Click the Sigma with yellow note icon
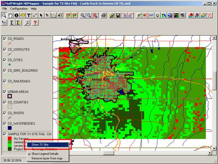This screenshot has width=218, height=164. [x=19, y=23]
